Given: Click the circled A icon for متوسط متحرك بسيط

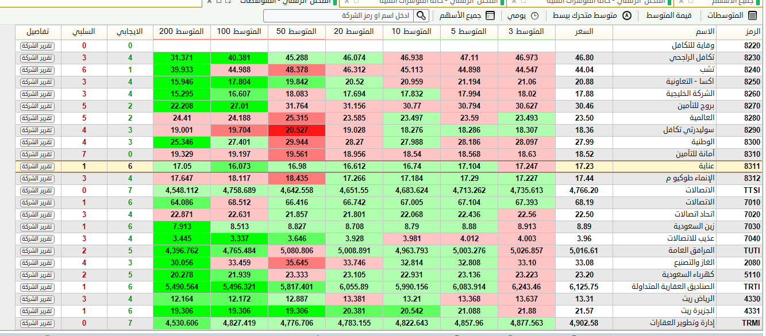Looking at the screenshot, I should [627, 16].
